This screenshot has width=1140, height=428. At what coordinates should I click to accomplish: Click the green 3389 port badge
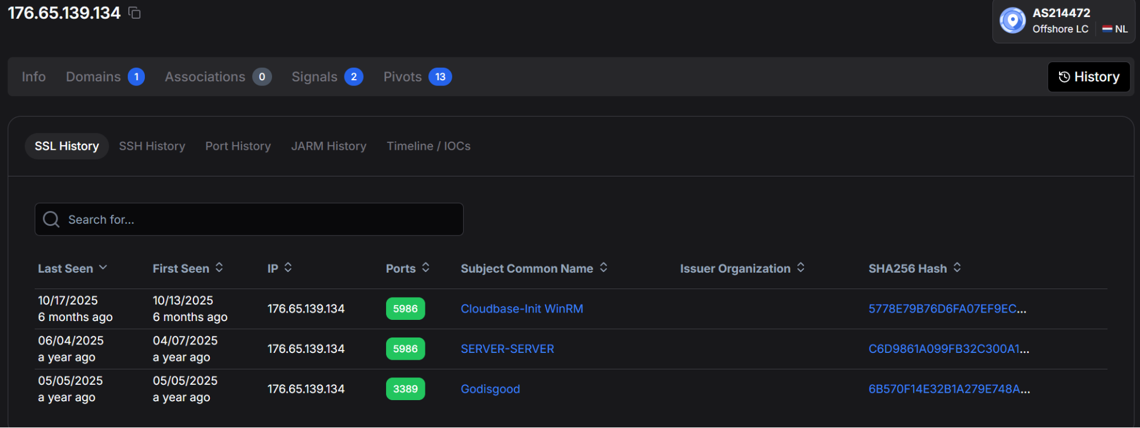pyautogui.click(x=405, y=389)
